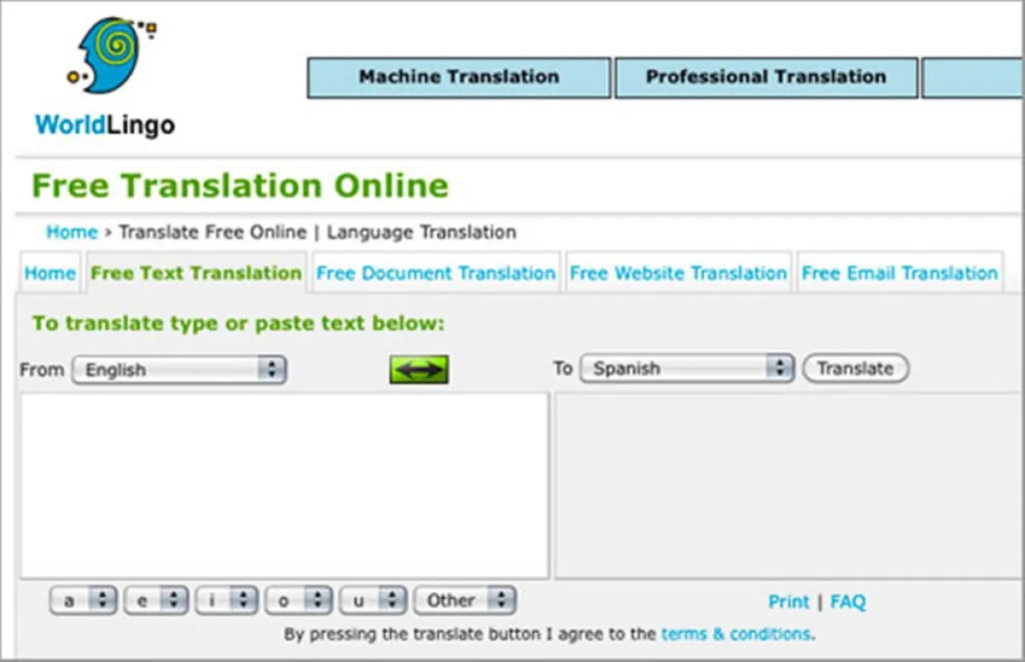1025x662 pixels.
Task: Click the Home breadcrumb link
Action: click(x=72, y=232)
